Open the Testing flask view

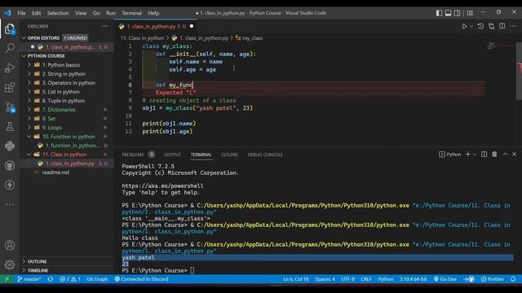10,127
